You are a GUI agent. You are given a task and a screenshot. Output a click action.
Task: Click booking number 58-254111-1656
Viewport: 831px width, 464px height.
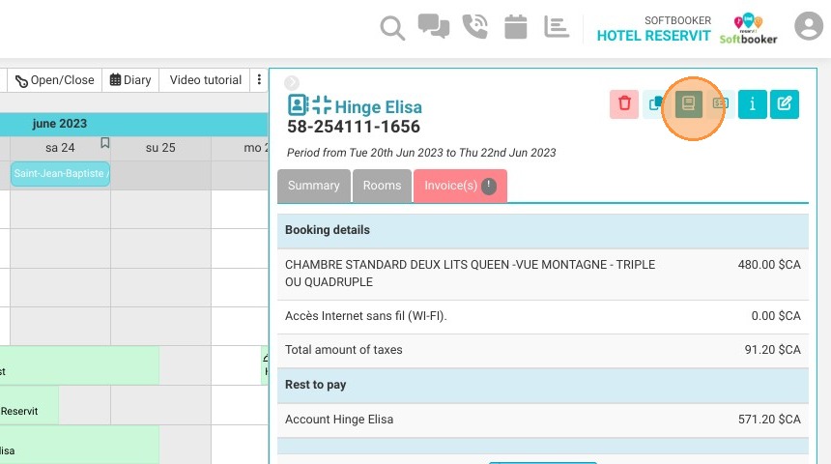(354, 127)
